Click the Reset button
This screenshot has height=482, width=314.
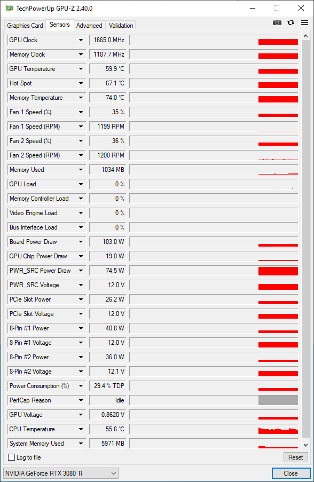pyautogui.click(x=295, y=457)
